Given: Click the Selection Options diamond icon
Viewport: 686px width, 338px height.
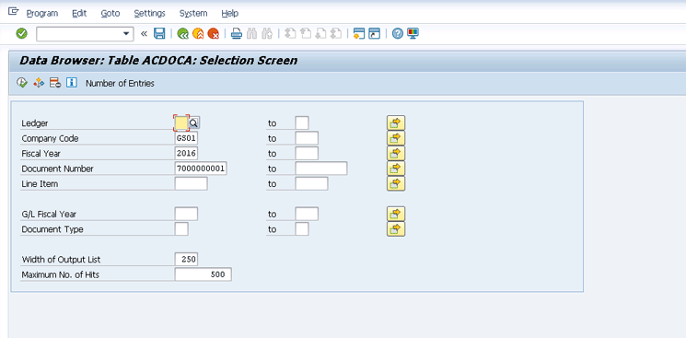Looking at the screenshot, I should tap(39, 82).
